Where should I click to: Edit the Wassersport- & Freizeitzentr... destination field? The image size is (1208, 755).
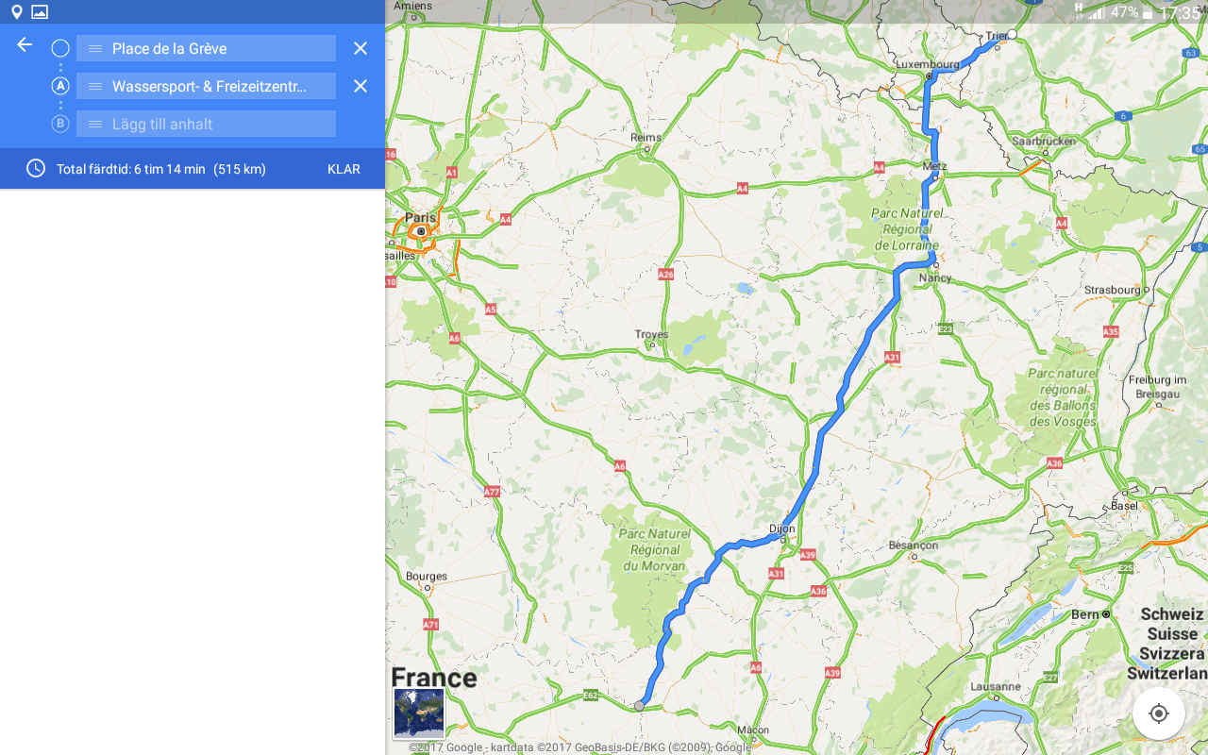[206, 86]
